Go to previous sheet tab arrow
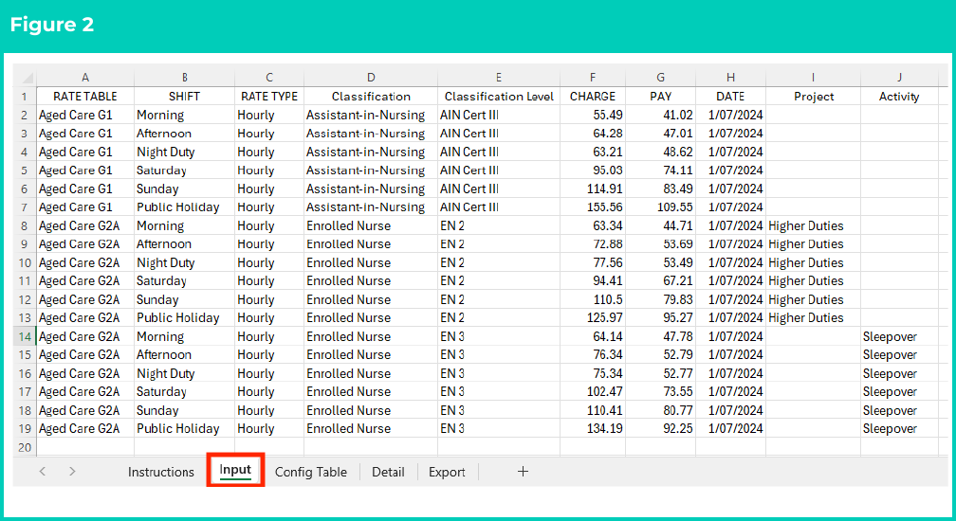The width and height of the screenshot is (956, 521). pyautogui.click(x=42, y=471)
